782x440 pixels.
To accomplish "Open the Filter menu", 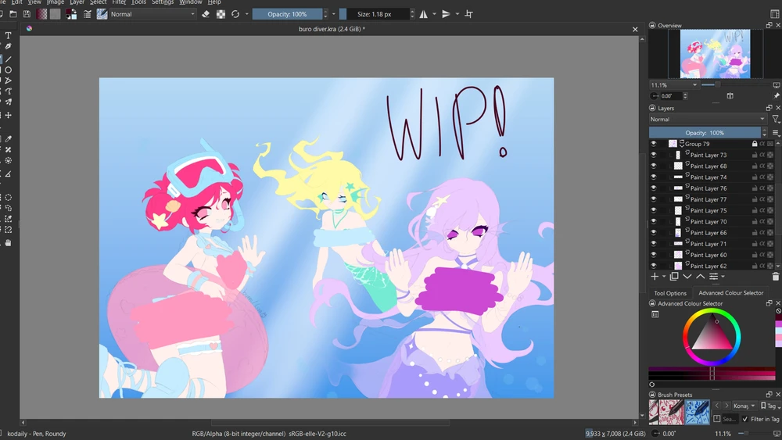I will pyautogui.click(x=119, y=2).
